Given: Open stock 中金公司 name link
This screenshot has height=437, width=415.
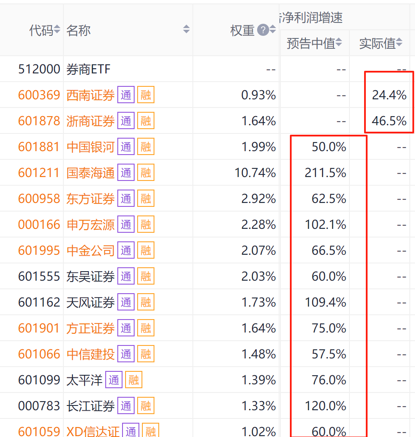Looking at the screenshot, I should pos(91,250).
